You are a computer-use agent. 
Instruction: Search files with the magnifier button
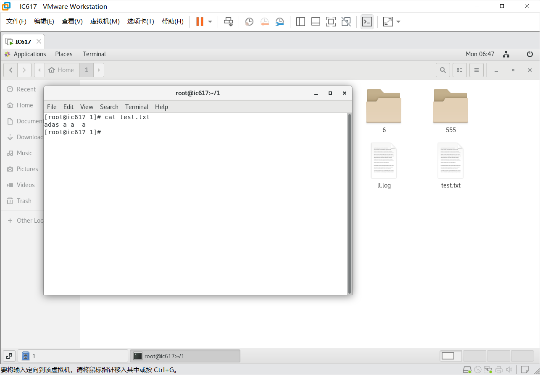click(x=443, y=70)
